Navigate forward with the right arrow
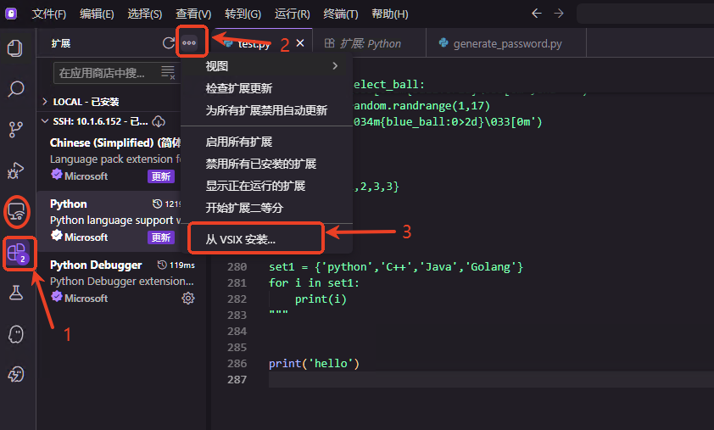 click(559, 14)
